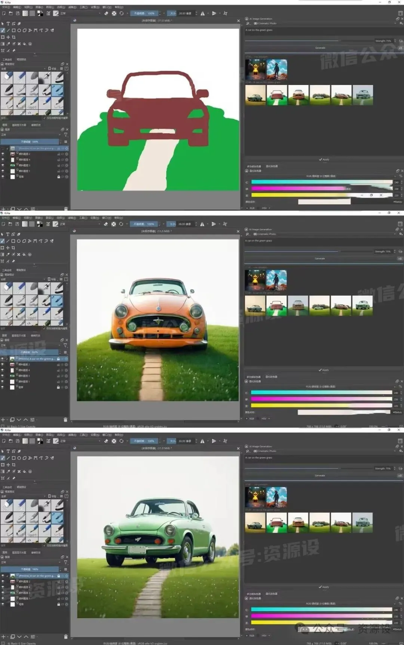This screenshot has height=645, width=404.
Task: Click the Duplicate Layer icon in the top screenshot
Action: (12, 209)
